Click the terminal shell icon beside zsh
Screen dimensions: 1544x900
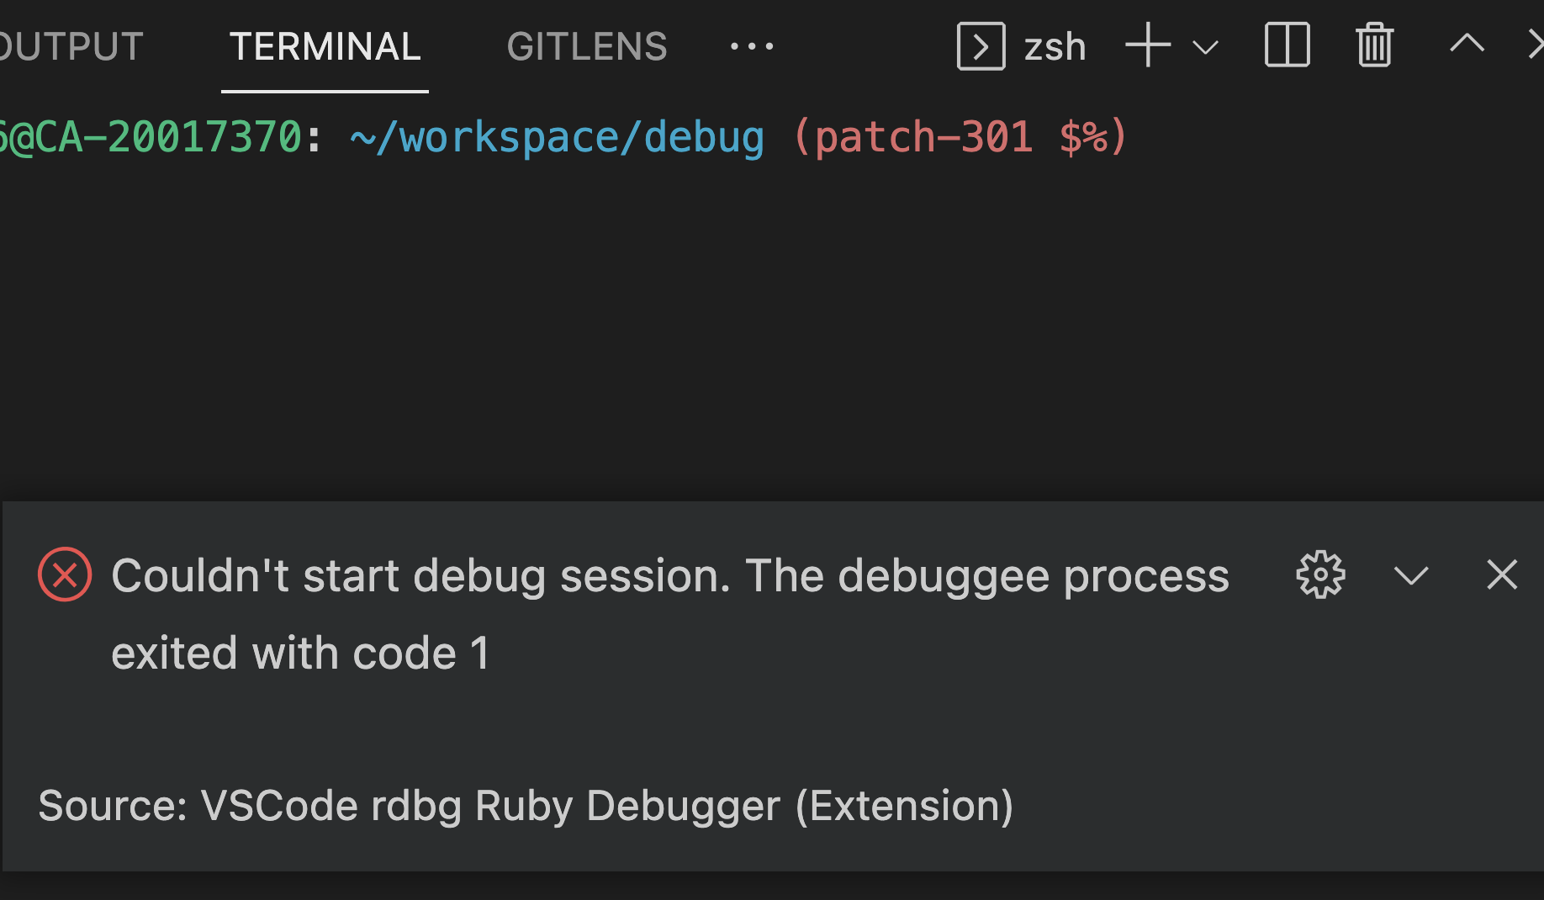[x=981, y=46]
